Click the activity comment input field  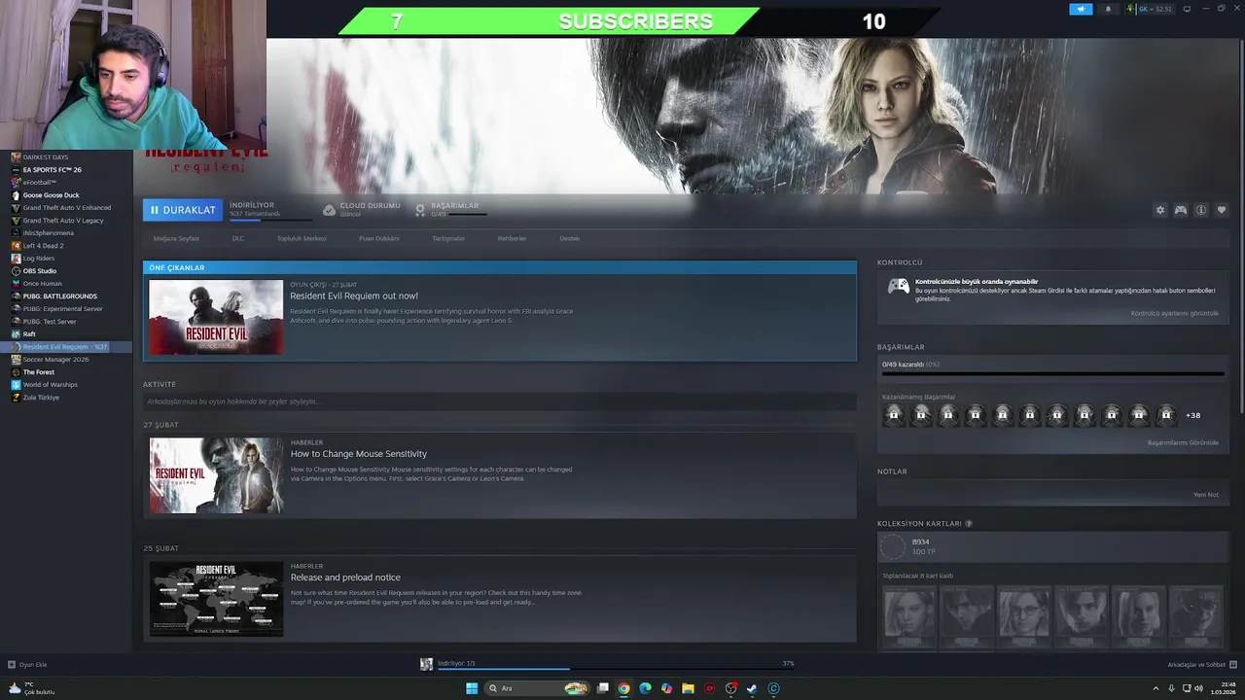499,402
